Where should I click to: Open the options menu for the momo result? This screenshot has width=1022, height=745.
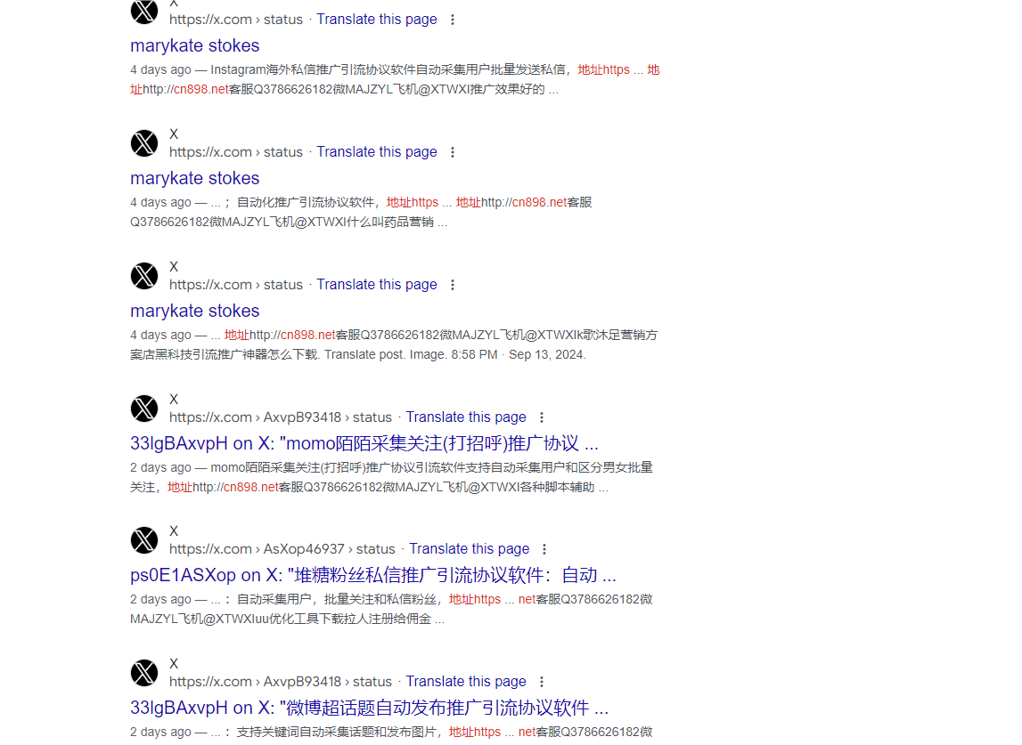coord(542,417)
